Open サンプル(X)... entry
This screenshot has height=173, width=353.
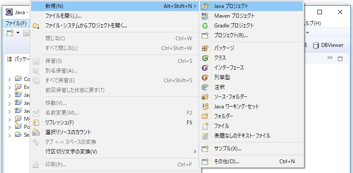[x=251, y=149]
